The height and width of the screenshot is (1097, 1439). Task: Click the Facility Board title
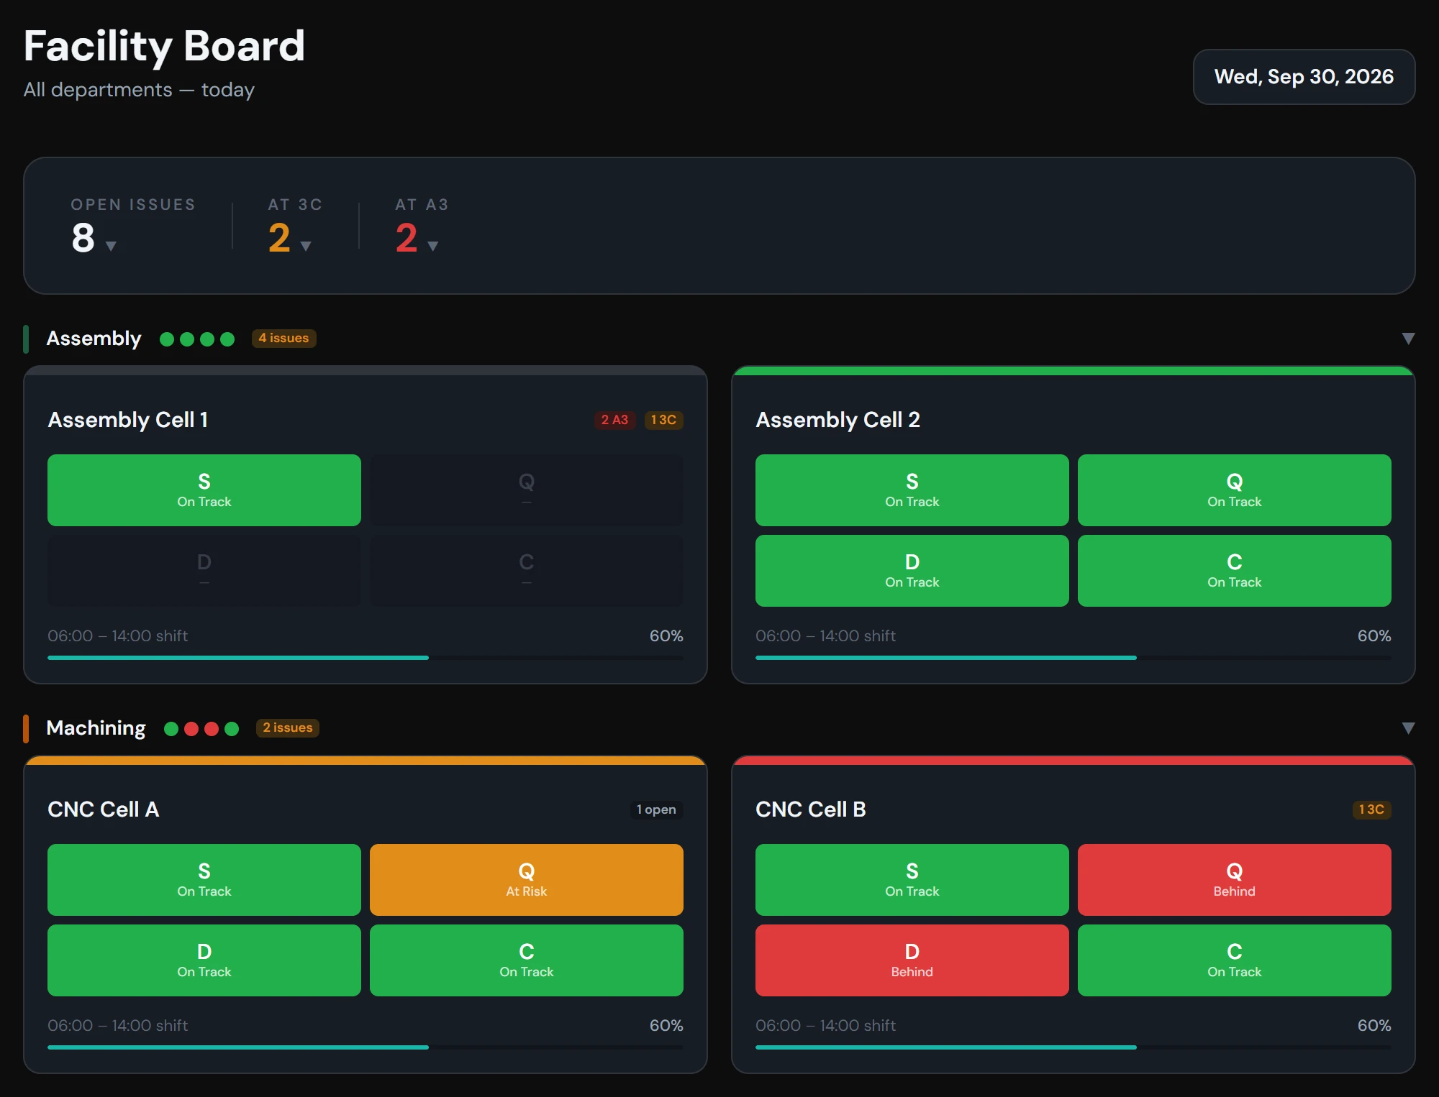pos(164,46)
